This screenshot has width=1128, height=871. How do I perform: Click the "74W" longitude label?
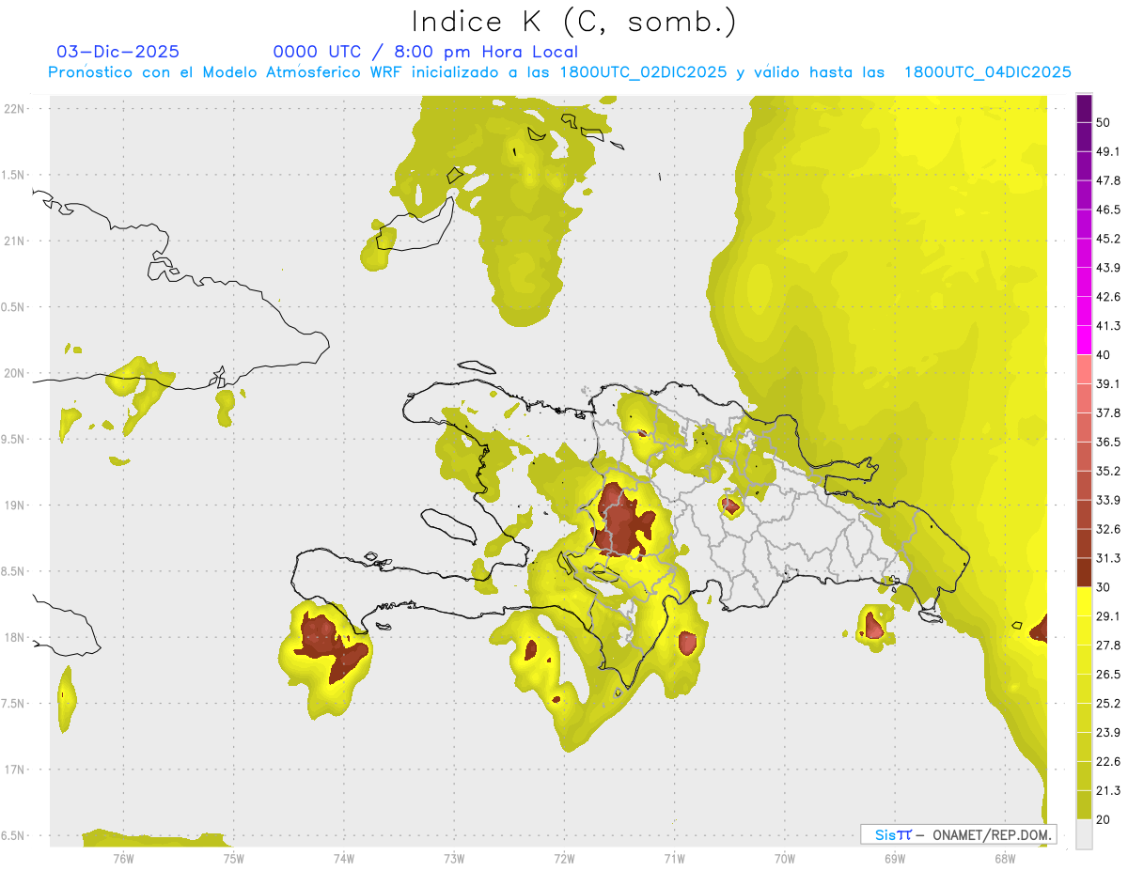point(343,857)
